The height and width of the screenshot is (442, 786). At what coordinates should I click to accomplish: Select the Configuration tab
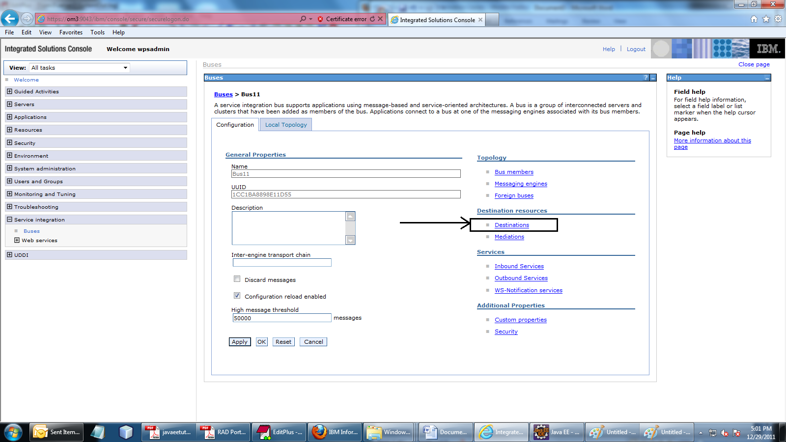(x=235, y=125)
